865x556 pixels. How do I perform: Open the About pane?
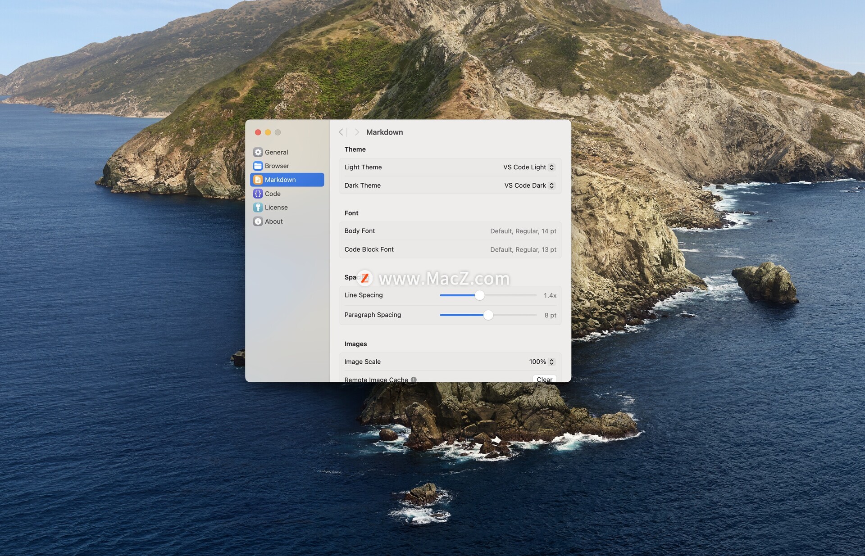tap(287, 221)
